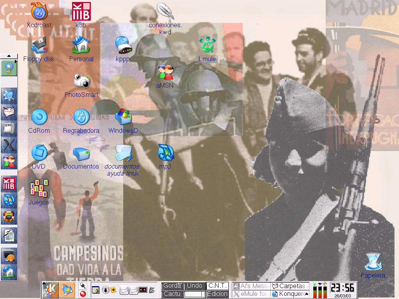Click the second mail envelope tray icon

click(134, 290)
